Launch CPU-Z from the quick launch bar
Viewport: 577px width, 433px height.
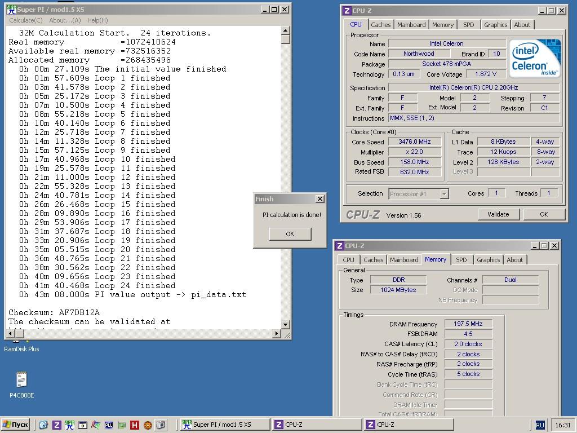pyautogui.click(x=56, y=425)
